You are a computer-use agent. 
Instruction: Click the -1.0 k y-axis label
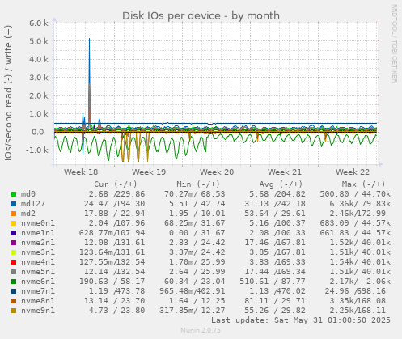37,150
